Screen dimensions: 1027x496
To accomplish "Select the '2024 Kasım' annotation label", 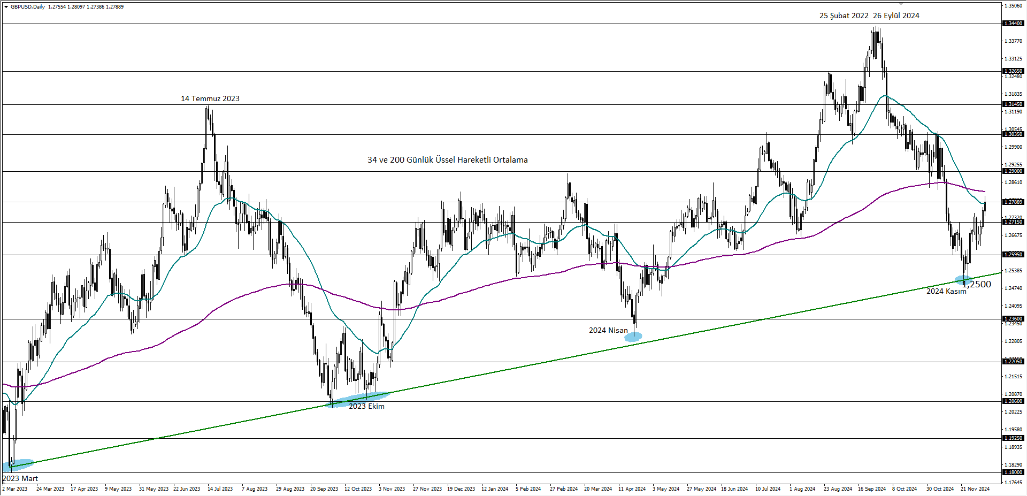I will coord(946,291).
